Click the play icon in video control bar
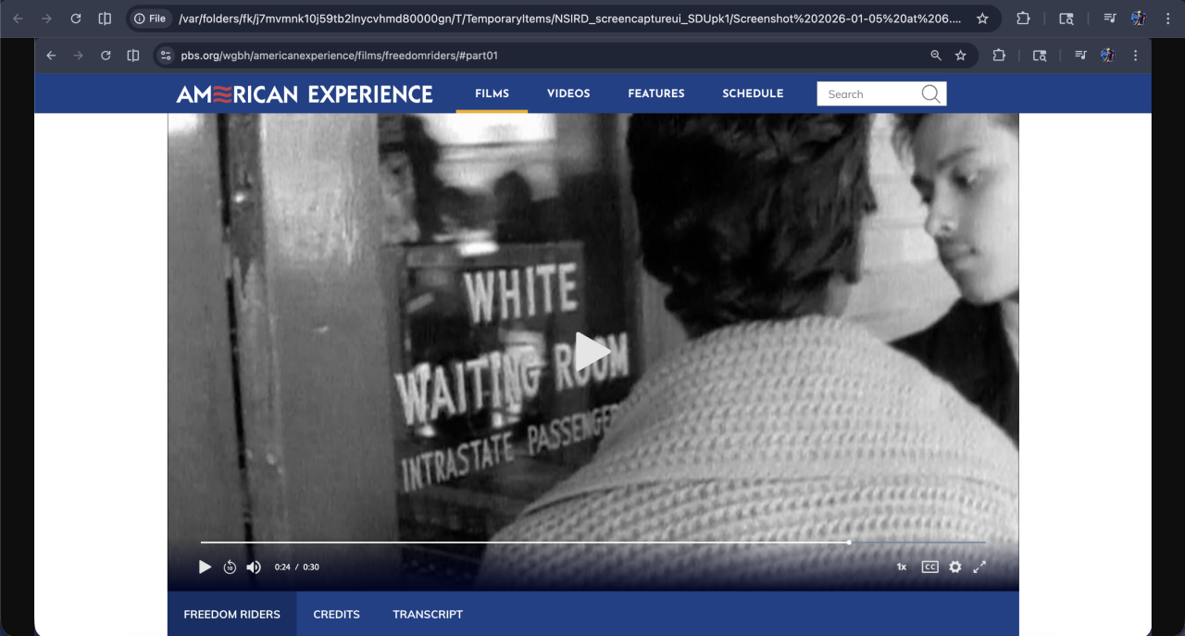 pos(206,567)
